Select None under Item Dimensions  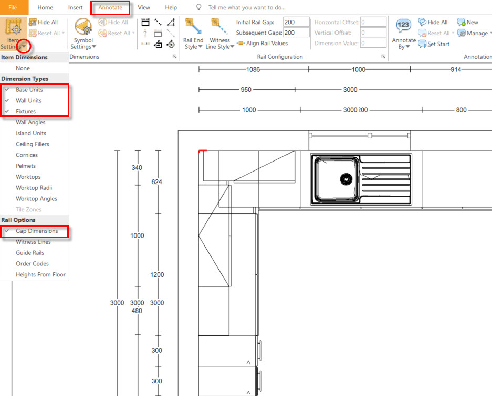pos(35,68)
